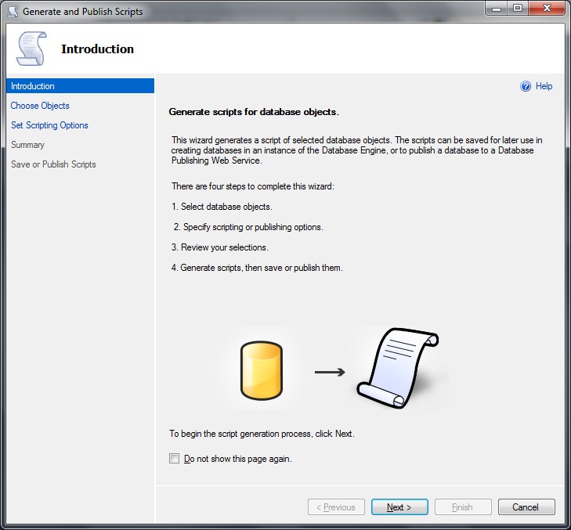Click the Previous button
Image resolution: width=571 pixels, height=530 pixels.
coord(336,507)
